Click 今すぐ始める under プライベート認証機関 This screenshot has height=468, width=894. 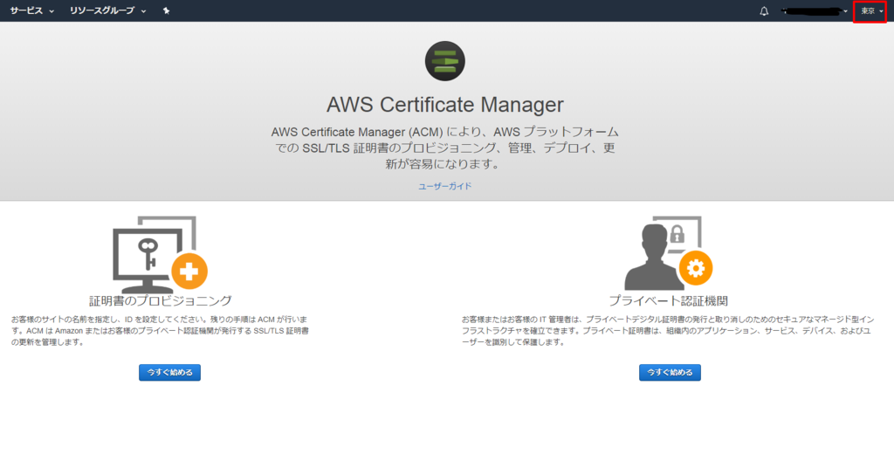pos(670,372)
